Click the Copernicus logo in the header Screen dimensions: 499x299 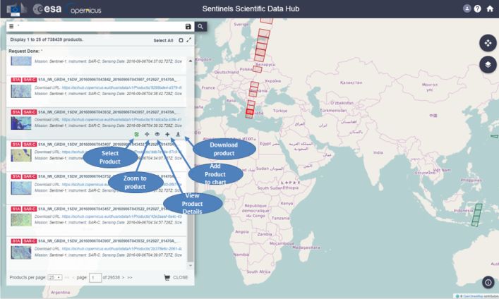[x=84, y=10]
